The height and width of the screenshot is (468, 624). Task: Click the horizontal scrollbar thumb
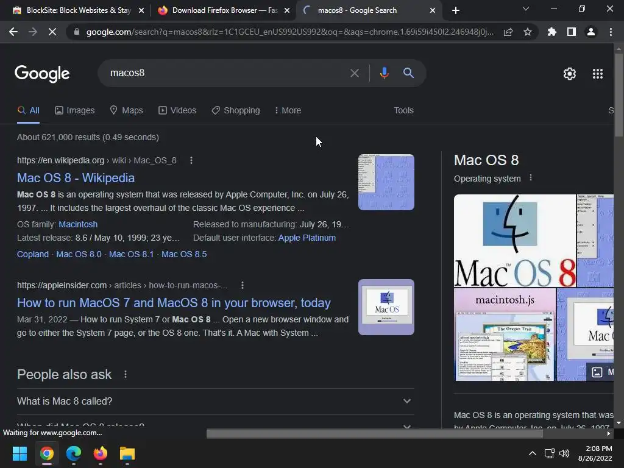tap(375, 433)
